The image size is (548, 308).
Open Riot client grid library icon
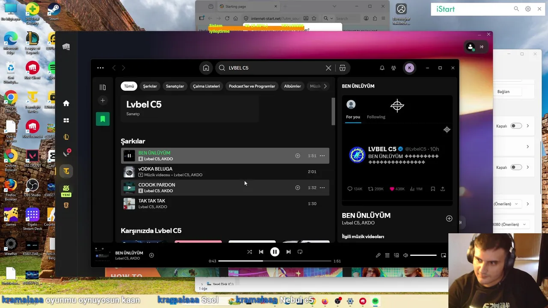click(x=66, y=121)
